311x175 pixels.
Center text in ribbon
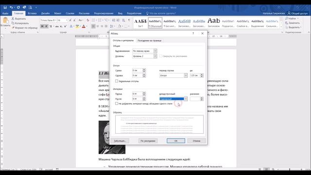[x=98, y=26]
